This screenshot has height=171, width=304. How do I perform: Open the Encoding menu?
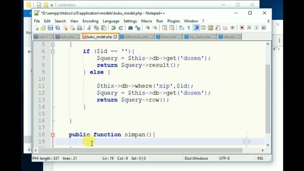[90, 21]
